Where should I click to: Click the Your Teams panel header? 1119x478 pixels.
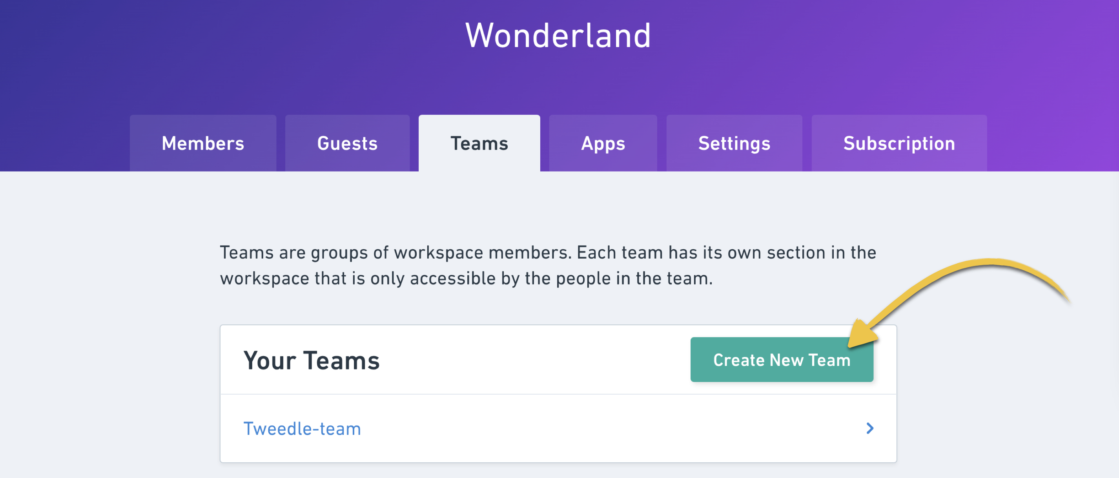(312, 360)
